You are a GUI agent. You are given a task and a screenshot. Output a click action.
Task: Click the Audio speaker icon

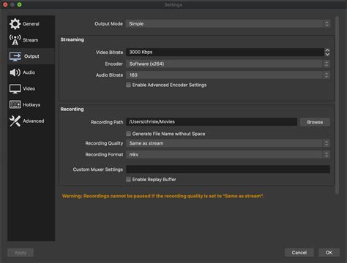(x=15, y=72)
